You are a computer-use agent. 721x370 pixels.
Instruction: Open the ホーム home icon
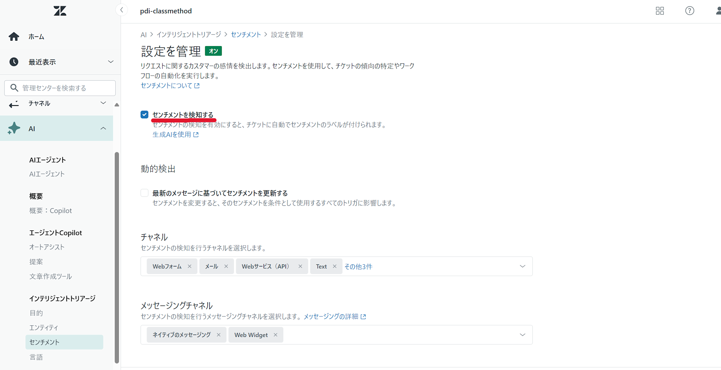click(14, 36)
